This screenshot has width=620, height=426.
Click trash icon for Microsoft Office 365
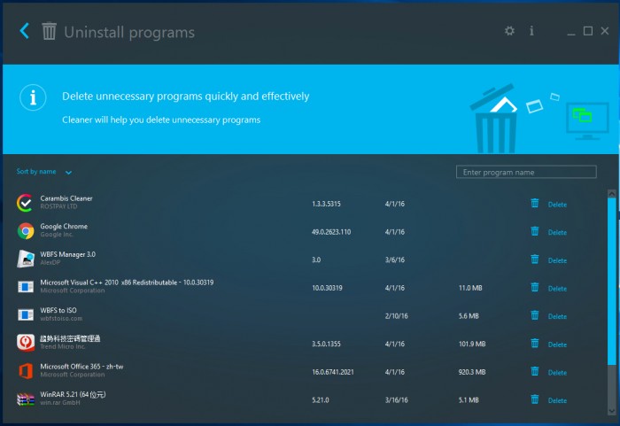535,371
